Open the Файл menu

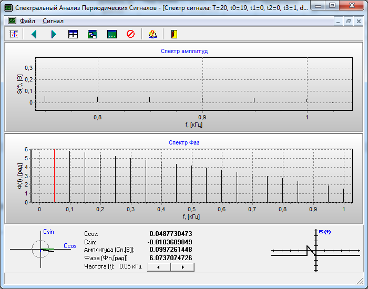point(28,21)
